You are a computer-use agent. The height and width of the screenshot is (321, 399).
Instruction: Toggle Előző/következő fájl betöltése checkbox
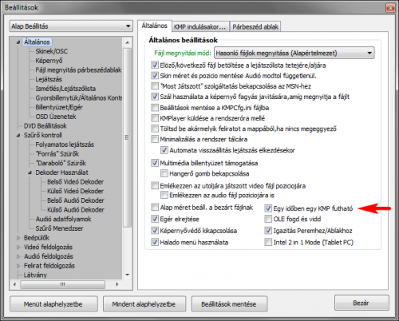coord(155,65)
